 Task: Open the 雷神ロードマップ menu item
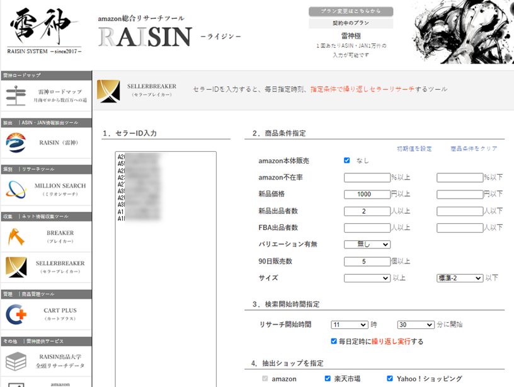click(46, 96)
